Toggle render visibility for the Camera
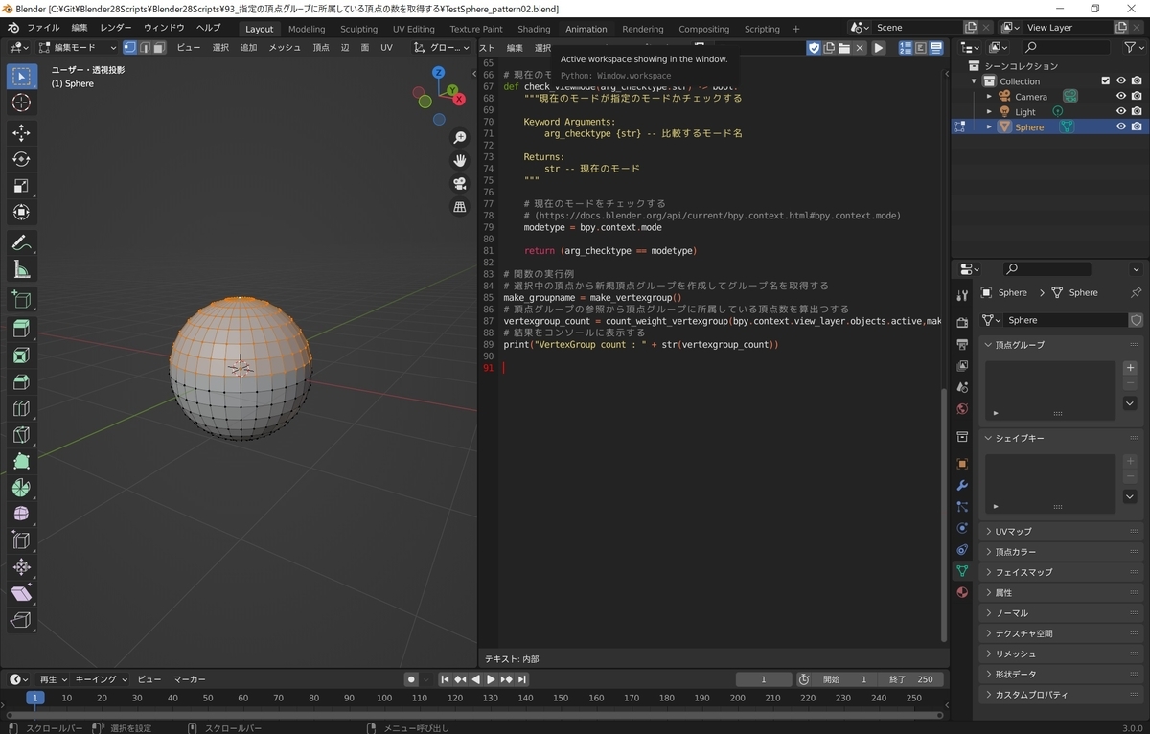 1137,96
